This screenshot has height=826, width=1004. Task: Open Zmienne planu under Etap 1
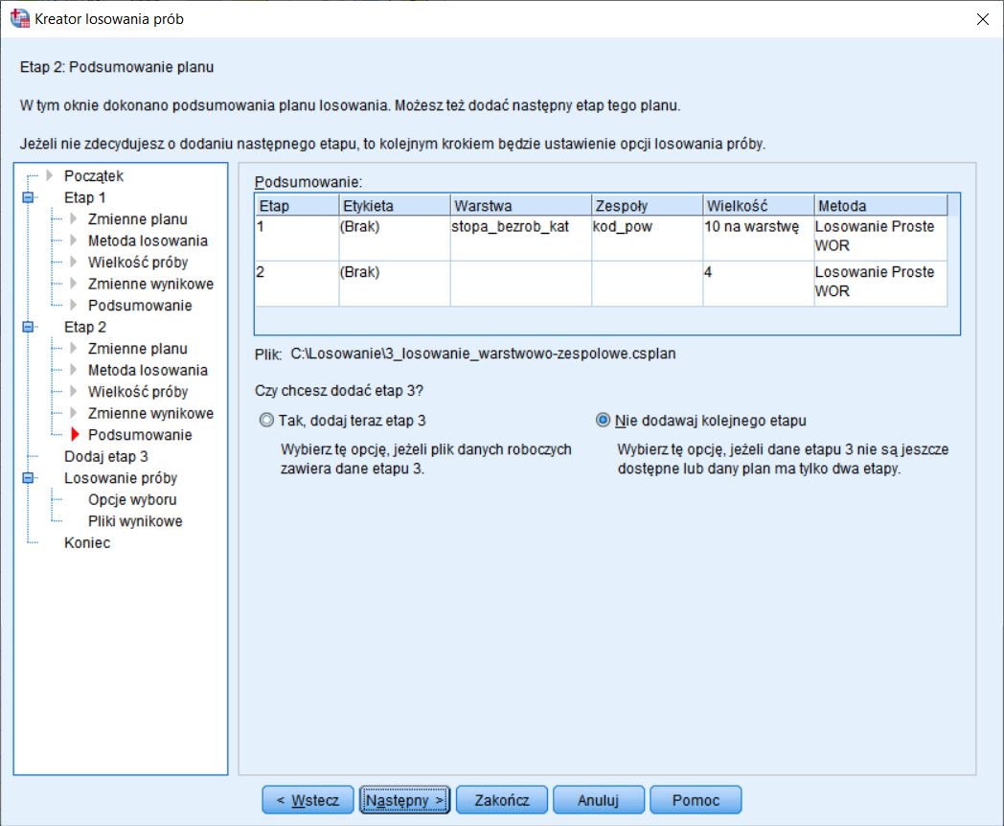click(x=138, y=219)
